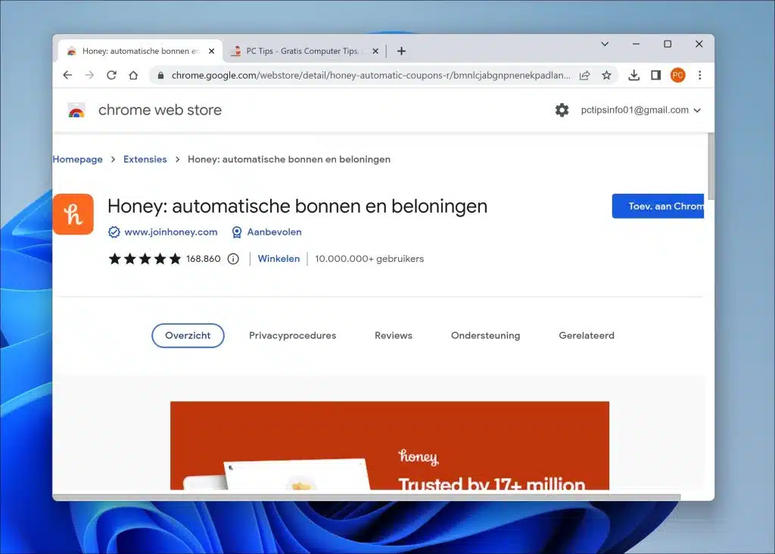Close the Honey extension tab

pos(212,51)
